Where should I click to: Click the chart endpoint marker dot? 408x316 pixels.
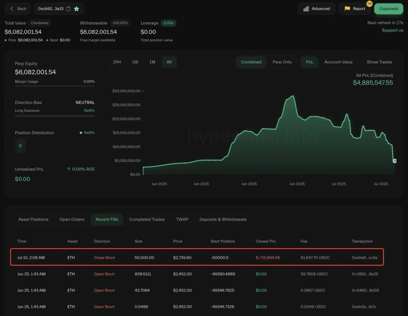[395, 161]
